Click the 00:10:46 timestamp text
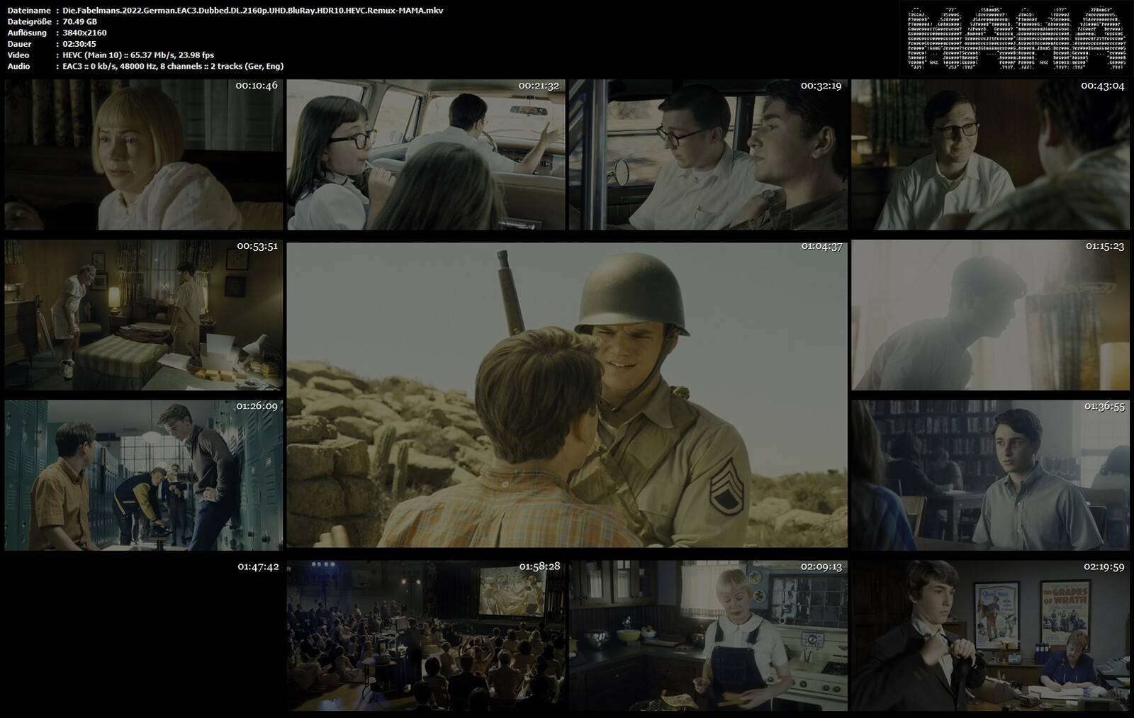 257,86
